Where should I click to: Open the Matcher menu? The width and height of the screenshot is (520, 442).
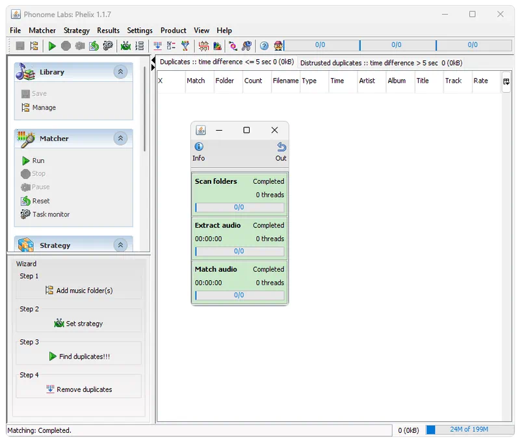(x=42, y=31)
